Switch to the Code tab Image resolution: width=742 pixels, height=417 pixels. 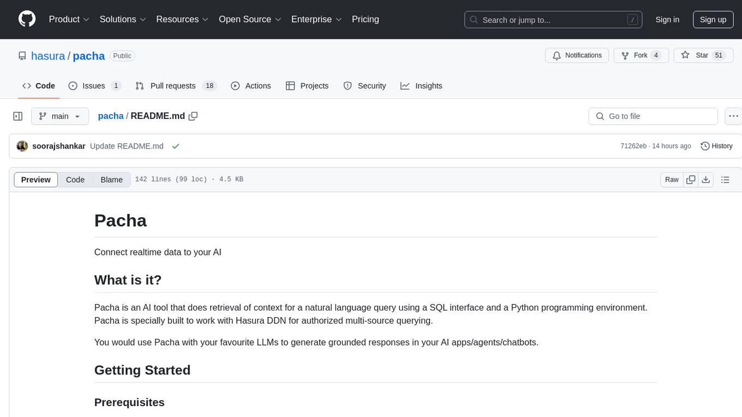click(x=39, y=86)
